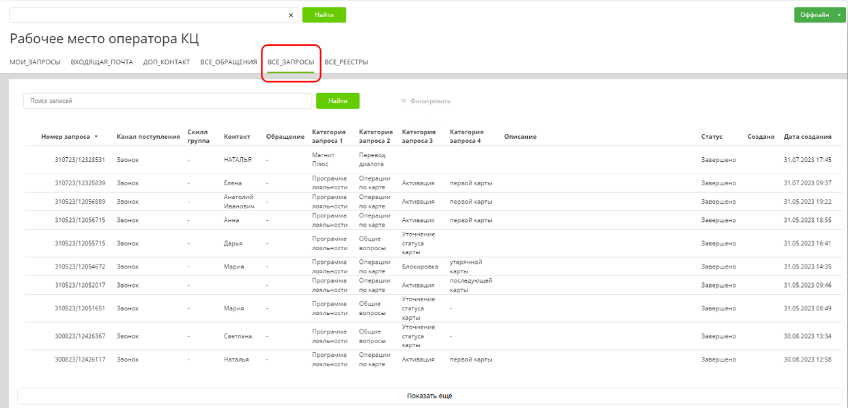Click the sort arrow beside Номер запроса

tap(96, 137)
